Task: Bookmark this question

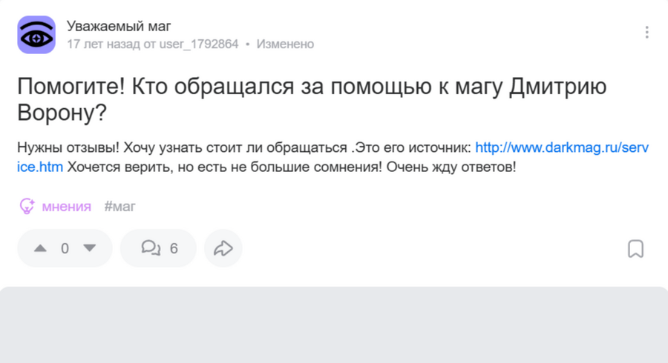Action: (635, 248)
